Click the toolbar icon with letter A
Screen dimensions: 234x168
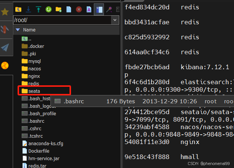(89, 10)
